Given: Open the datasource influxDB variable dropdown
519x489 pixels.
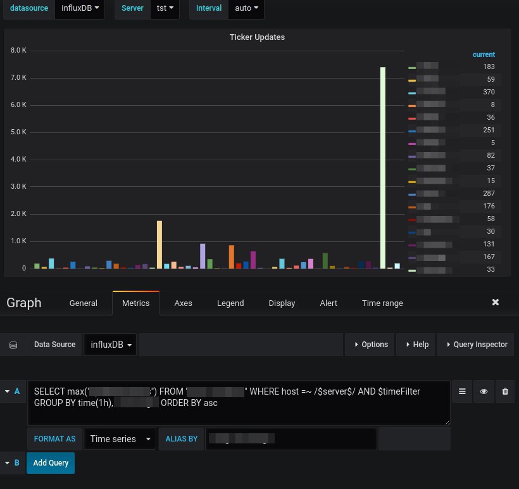Looking at the screenshot, I should click(80, 8).
